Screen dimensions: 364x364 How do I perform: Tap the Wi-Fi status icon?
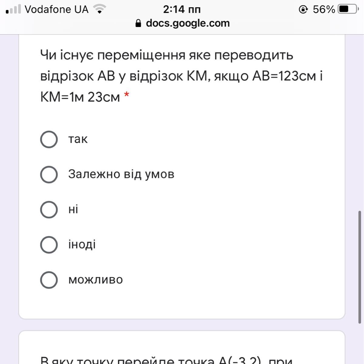[99, 9]
